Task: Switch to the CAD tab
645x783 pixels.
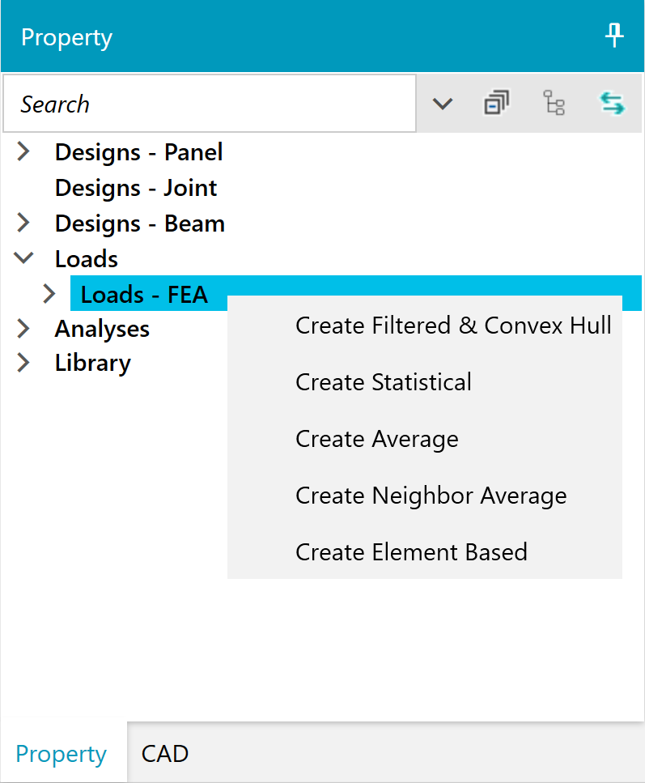Action: (165, 754)
